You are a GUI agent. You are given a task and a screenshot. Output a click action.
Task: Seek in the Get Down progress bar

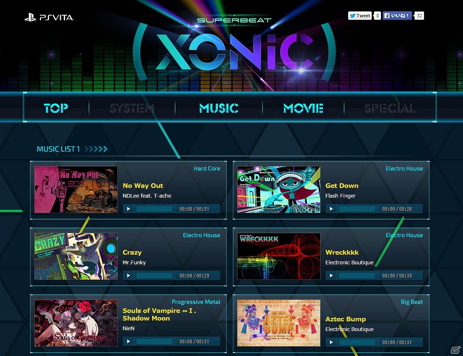click(x=357, y=209)
